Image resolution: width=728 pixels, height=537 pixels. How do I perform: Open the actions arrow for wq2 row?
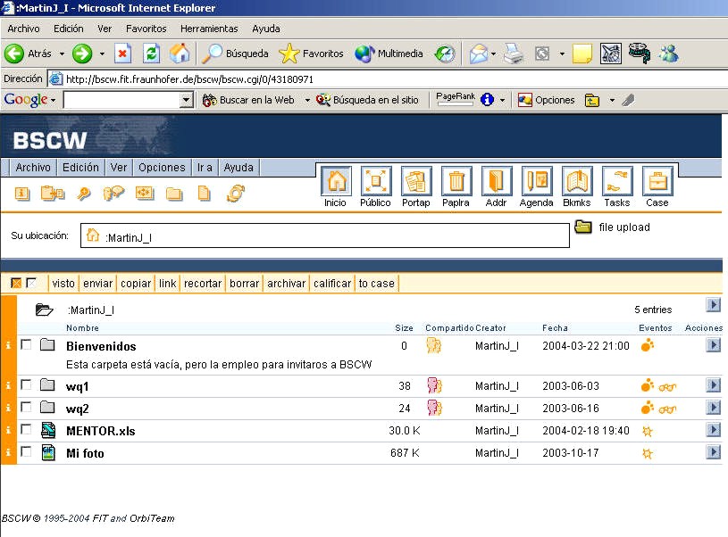point(713,408)
